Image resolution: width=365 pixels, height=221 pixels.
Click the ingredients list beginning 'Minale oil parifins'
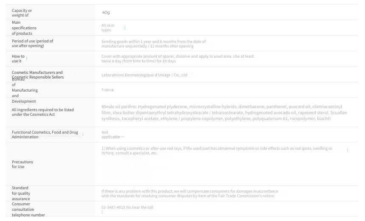pyautogui.click(x=224, y=112)
